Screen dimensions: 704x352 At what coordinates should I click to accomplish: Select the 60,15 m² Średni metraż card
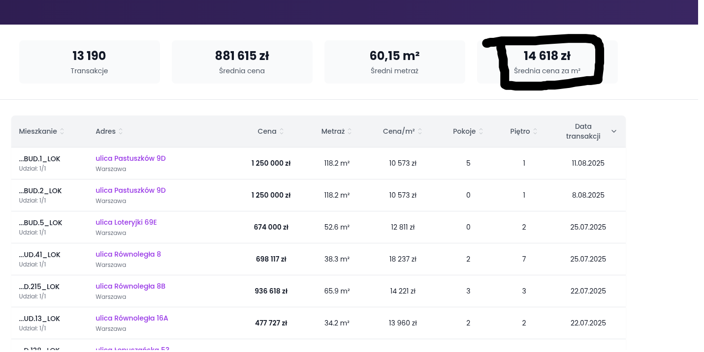(x=394, y=62)
